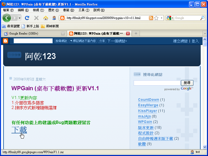This screenshot has height=156, width=208.
Task: Open the 工具 (T) menu
Action: pos(84,10)
